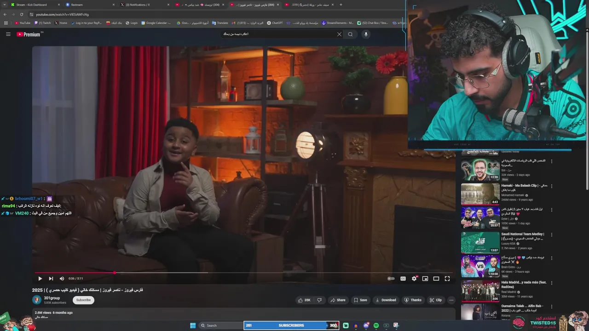
Task: Enter full screen mode
Action: pos(447,279)
